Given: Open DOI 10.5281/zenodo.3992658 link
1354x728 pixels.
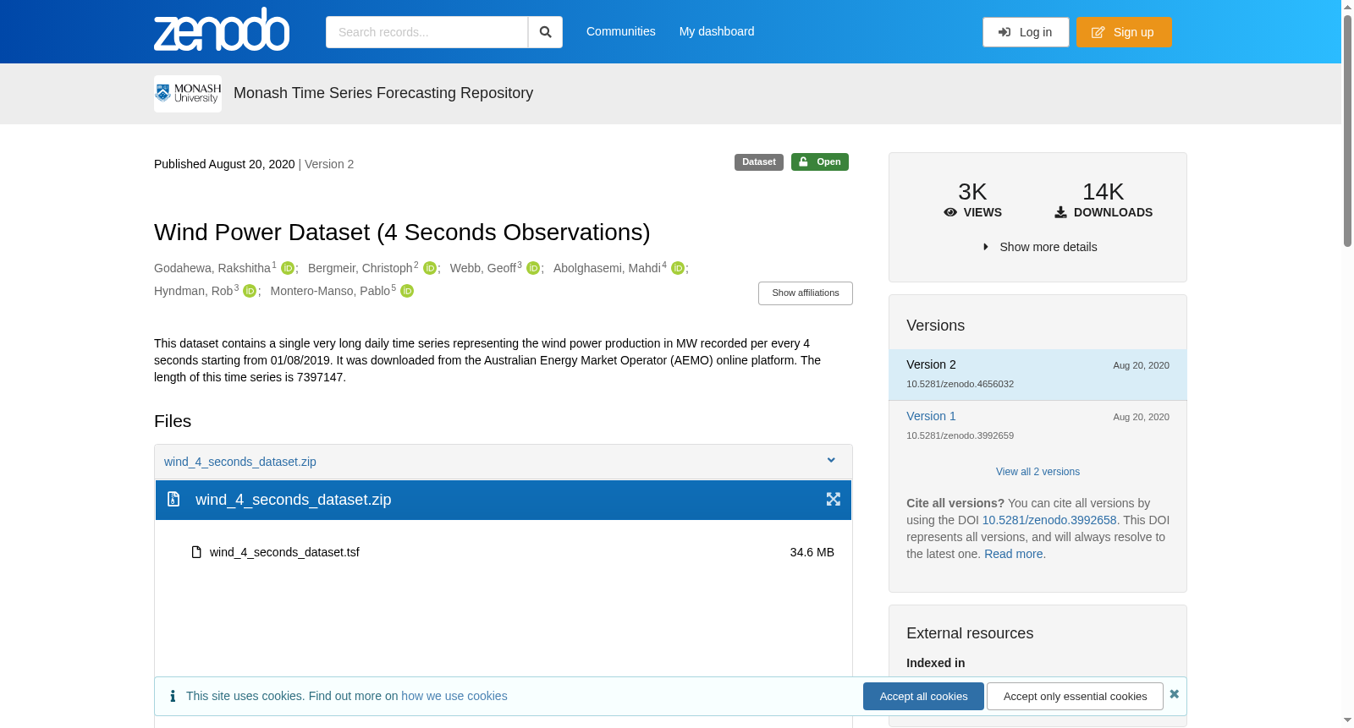Looking at the screenshot, I should [1049, 520].
